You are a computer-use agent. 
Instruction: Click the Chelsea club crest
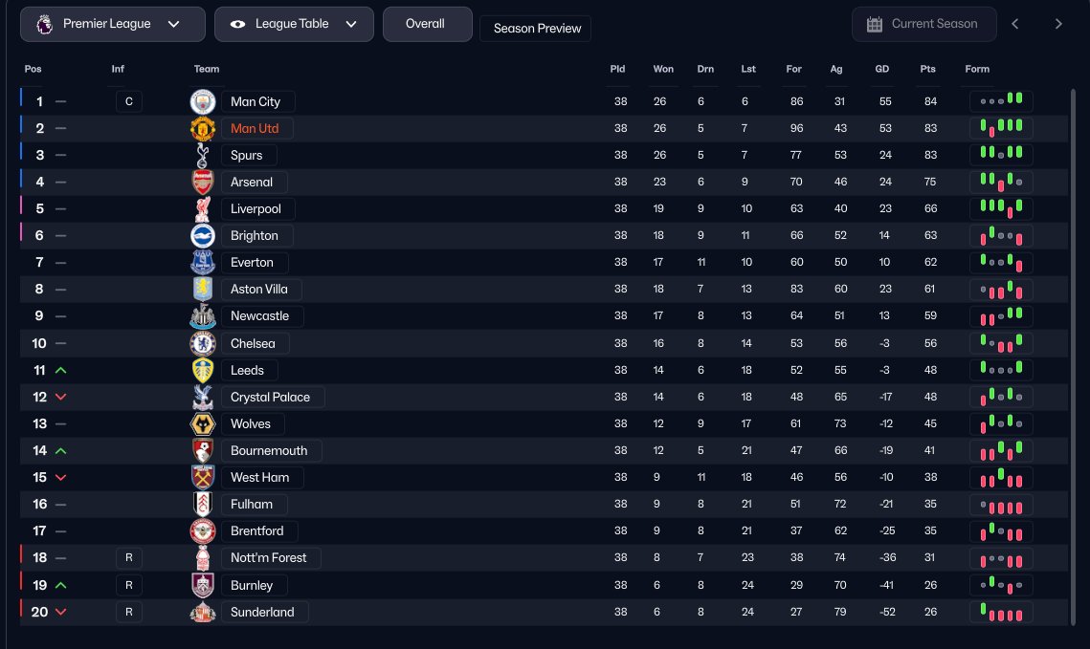coord(203,343)
